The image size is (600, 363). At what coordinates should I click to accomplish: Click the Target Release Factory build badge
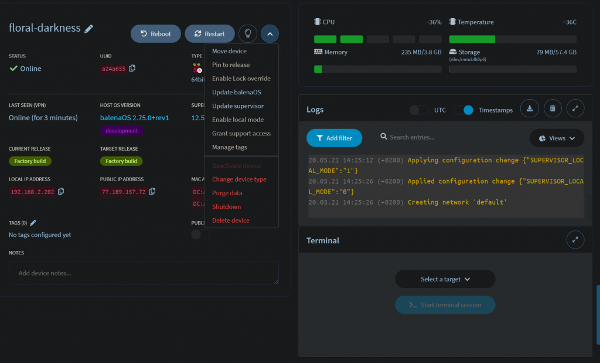tap(121, 161)
